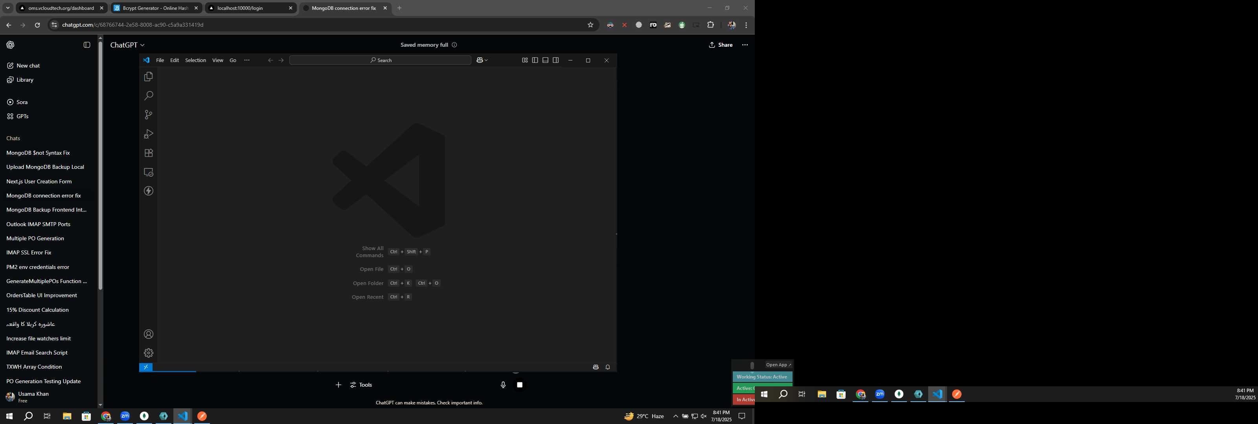Open the VS Code Go menu
This screenshot has width=1258, height=424.
[233, 60]
